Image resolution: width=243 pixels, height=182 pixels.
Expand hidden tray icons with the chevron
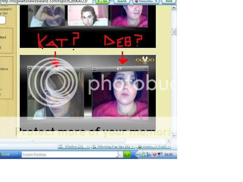[x=138, y=154]
